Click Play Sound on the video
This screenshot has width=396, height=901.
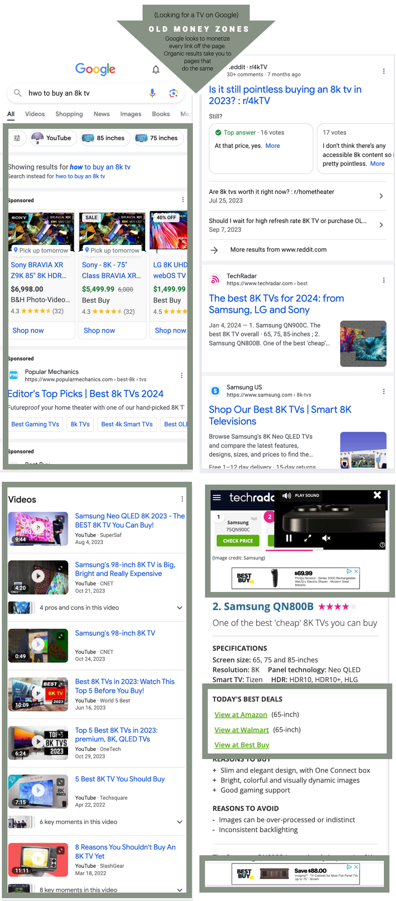point(301,495)
